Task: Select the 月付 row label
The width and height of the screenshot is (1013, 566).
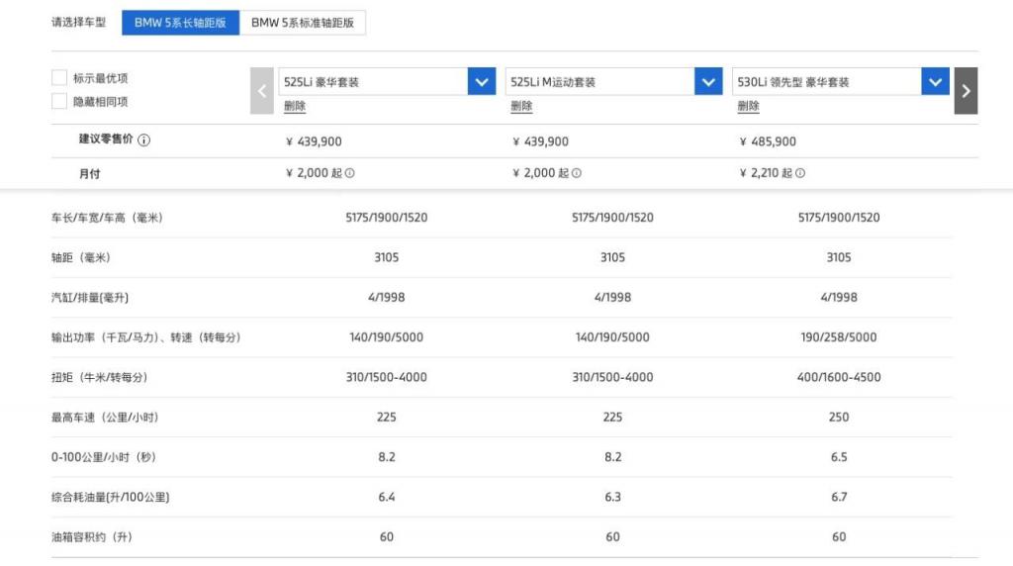Action: tap(89, 174)
